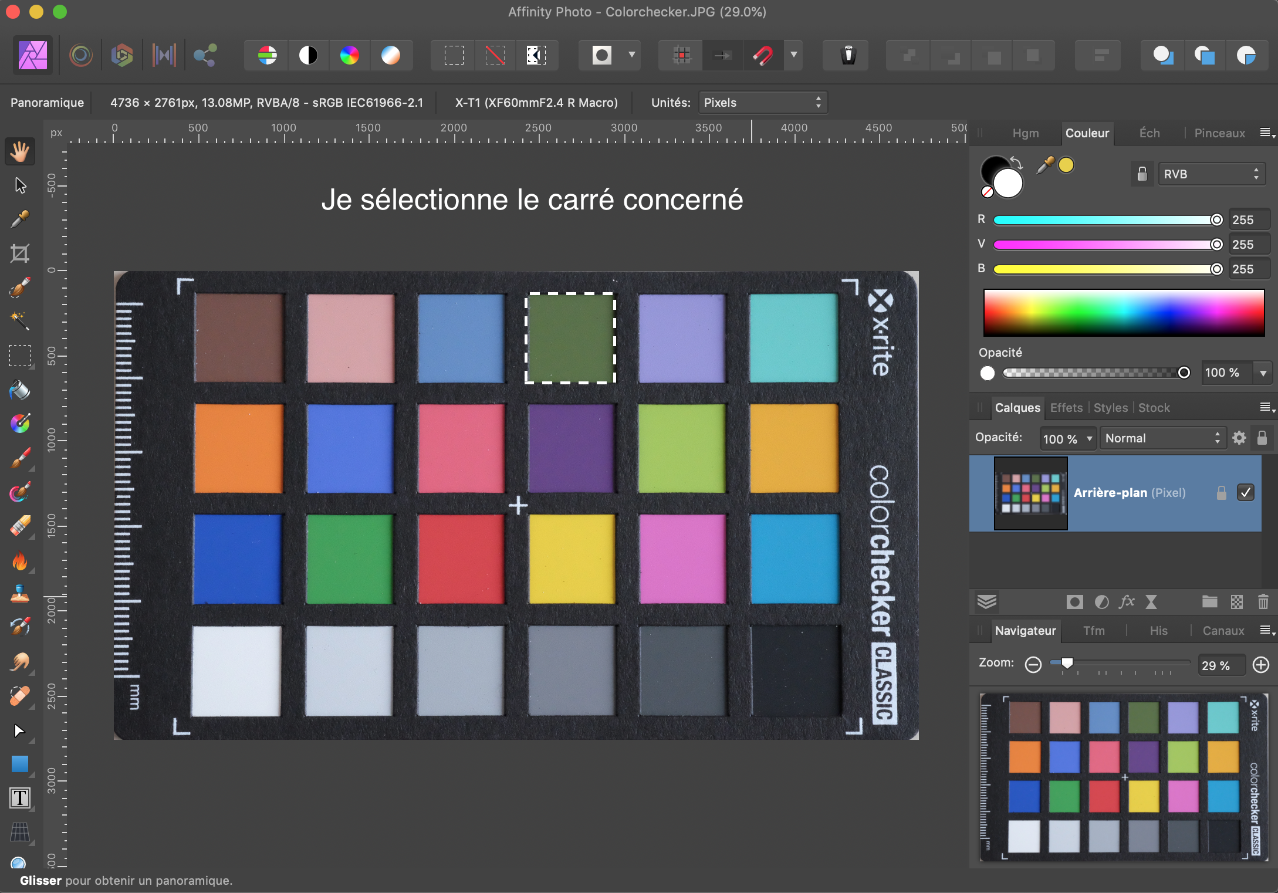Switch to the Canaux tab
This screenshot has width=1278, height=893.
[1223, 631]
